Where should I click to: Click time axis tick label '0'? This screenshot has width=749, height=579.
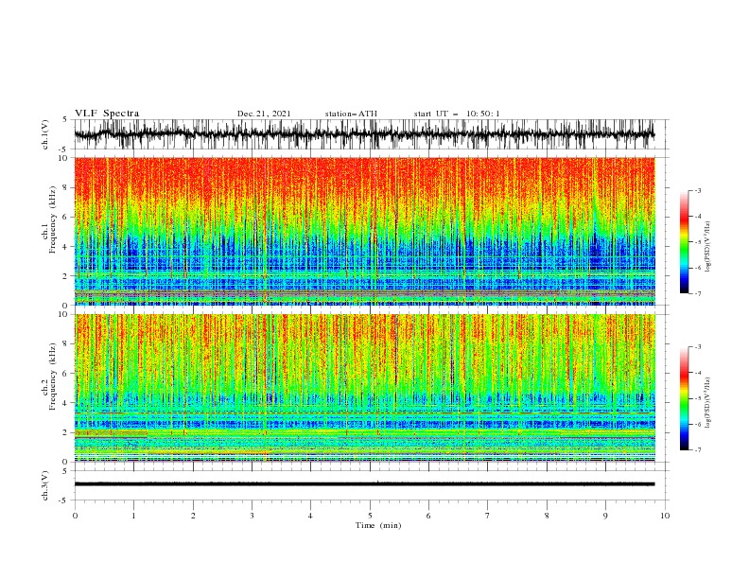coord(75,516)
